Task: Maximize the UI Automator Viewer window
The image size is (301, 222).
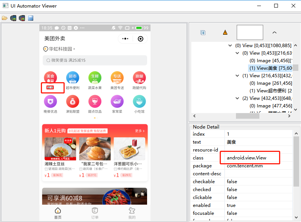Action: click(276, 6)
